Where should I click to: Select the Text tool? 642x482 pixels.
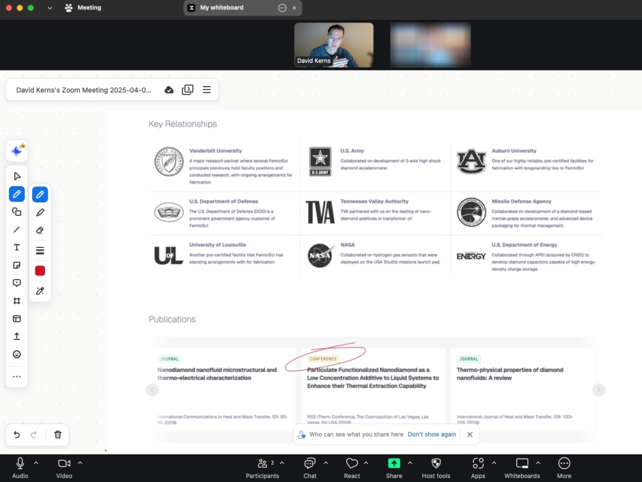pos(17,247)
